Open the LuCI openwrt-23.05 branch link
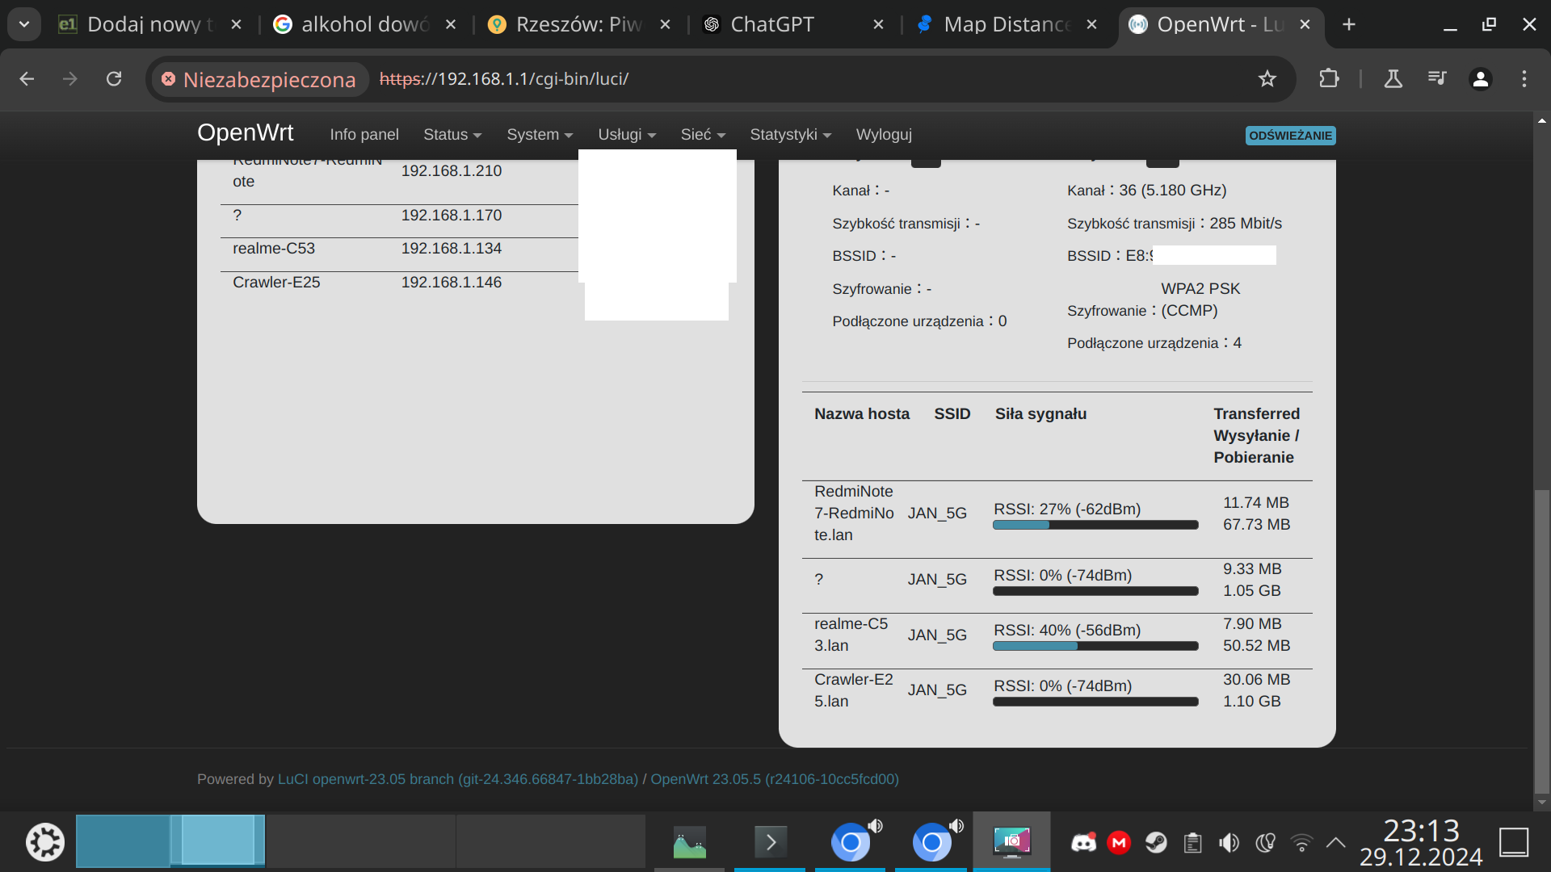 (458, 779)
